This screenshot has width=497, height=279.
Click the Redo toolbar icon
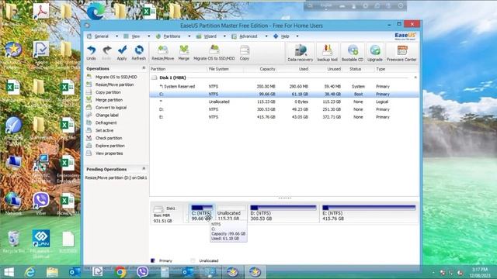click(x=106, y=53)
